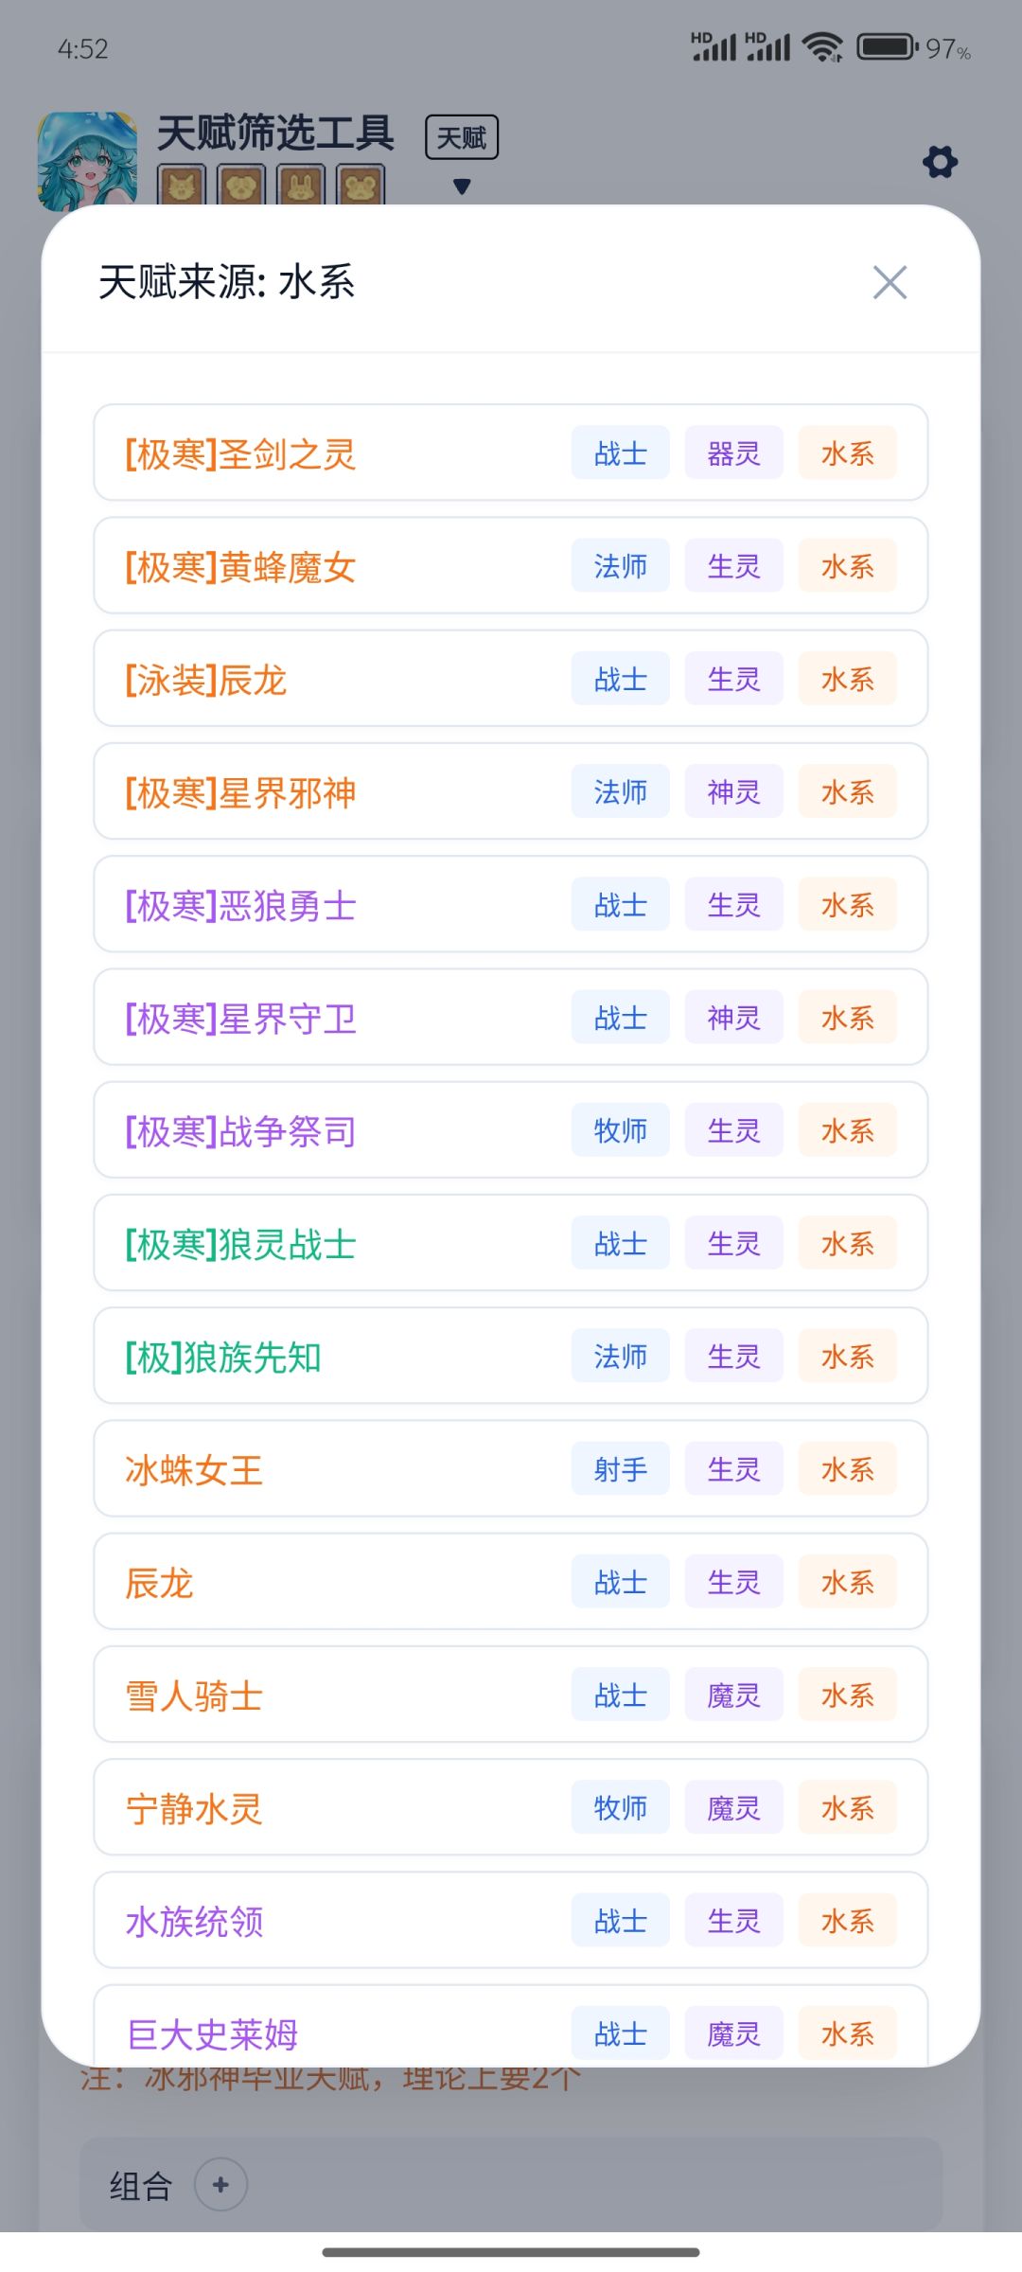
Task: Expand the dropdown arrow below 天赋
Action: point(462,186)
